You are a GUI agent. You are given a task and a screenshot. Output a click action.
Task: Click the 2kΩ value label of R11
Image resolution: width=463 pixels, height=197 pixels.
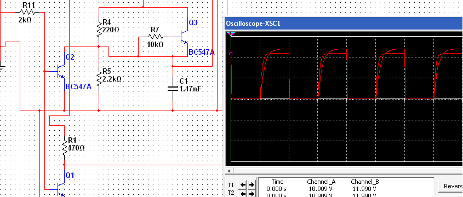(x=25, y=20)
